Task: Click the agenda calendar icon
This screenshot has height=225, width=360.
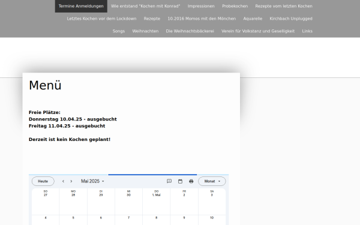Action: tap(180, 181)
